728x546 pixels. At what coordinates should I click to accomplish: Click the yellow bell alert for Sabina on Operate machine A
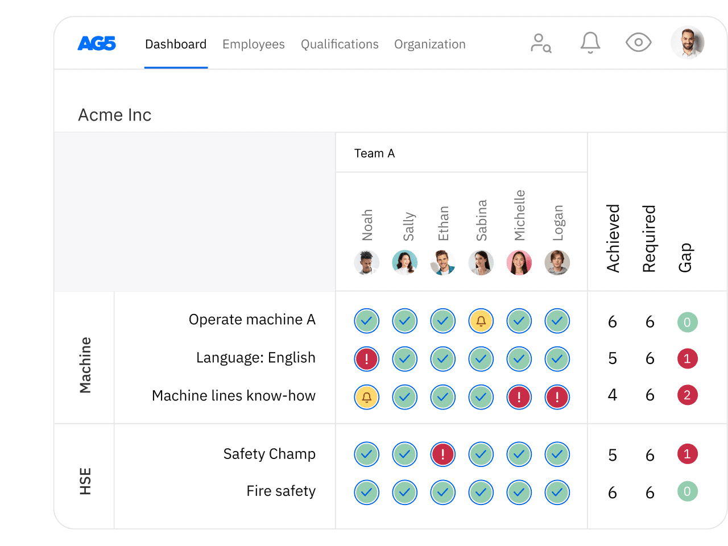click(x=481, y=321)
